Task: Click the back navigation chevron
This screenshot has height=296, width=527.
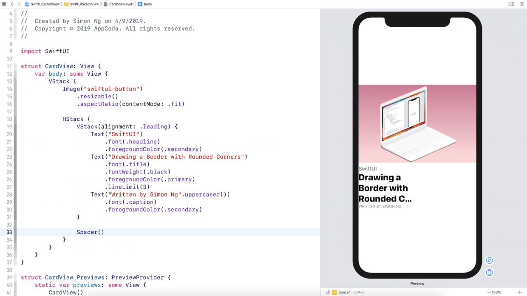Action: (11, 4)
